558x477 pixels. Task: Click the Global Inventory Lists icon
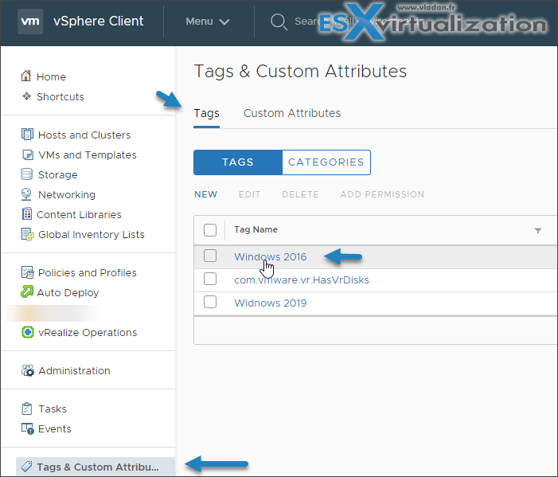27,234
